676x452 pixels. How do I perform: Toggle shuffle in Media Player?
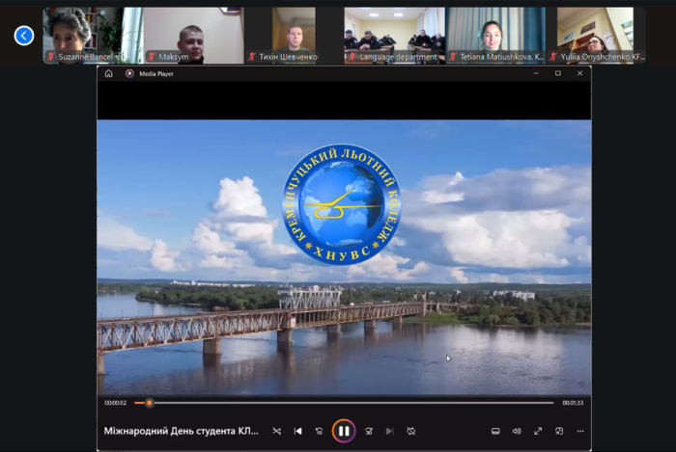[x=277, y=431]
